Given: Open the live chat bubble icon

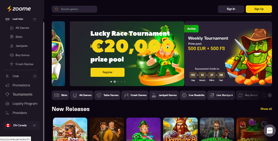Looking at the screenshot, I should [x=270, y=131].
